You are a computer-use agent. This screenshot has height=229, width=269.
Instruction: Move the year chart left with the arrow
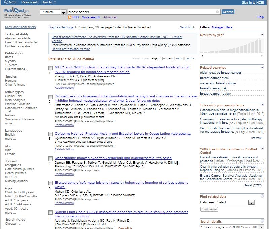click(x=202, y=56)
